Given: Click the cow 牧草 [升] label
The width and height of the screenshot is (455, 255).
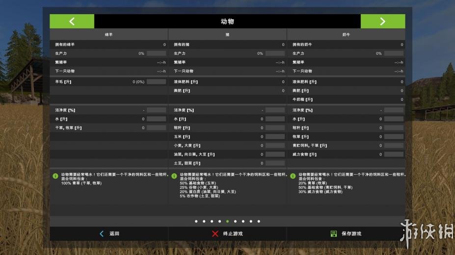Looking at the screenshot, I should coord(300,137).
